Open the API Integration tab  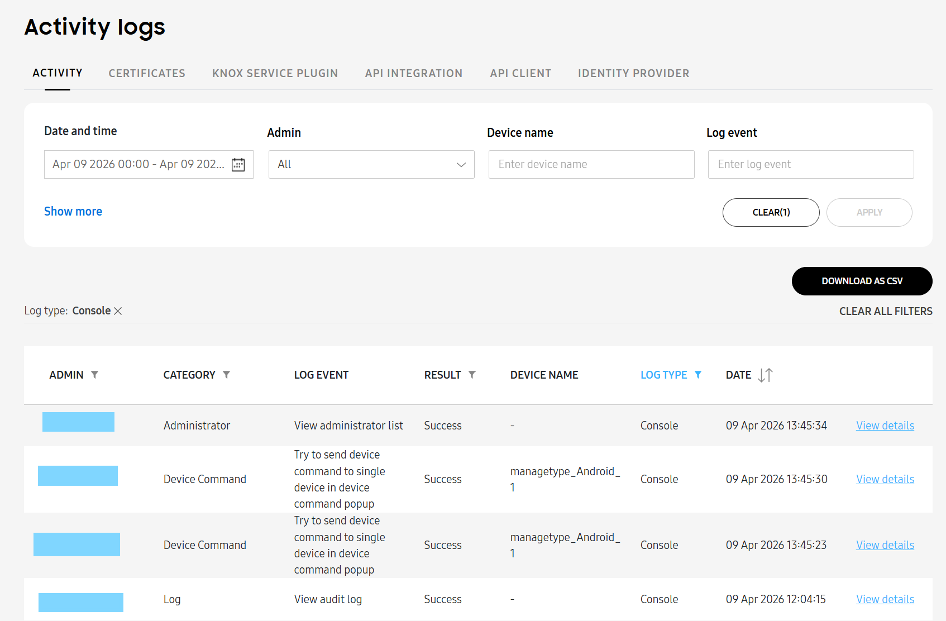pos(414,73)
